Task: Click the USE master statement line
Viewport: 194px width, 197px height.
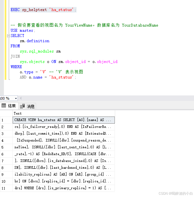Action: [x=23, y=31]
